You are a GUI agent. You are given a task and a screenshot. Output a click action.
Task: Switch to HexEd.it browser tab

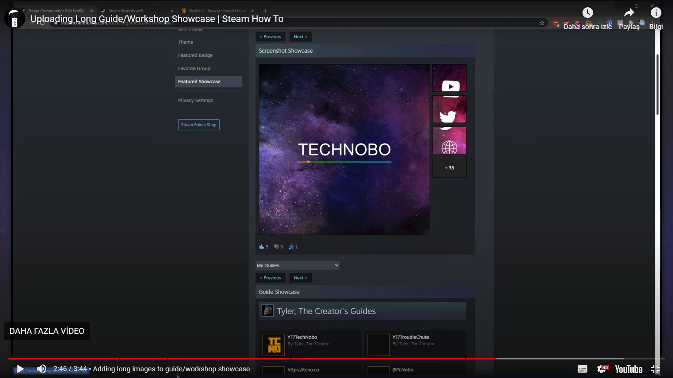217,11
